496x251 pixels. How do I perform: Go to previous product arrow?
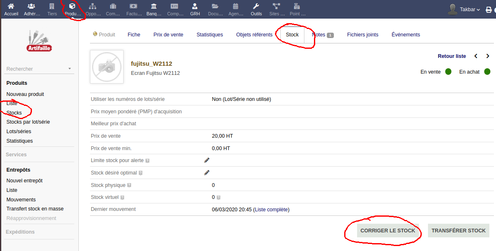click(476, 56)
